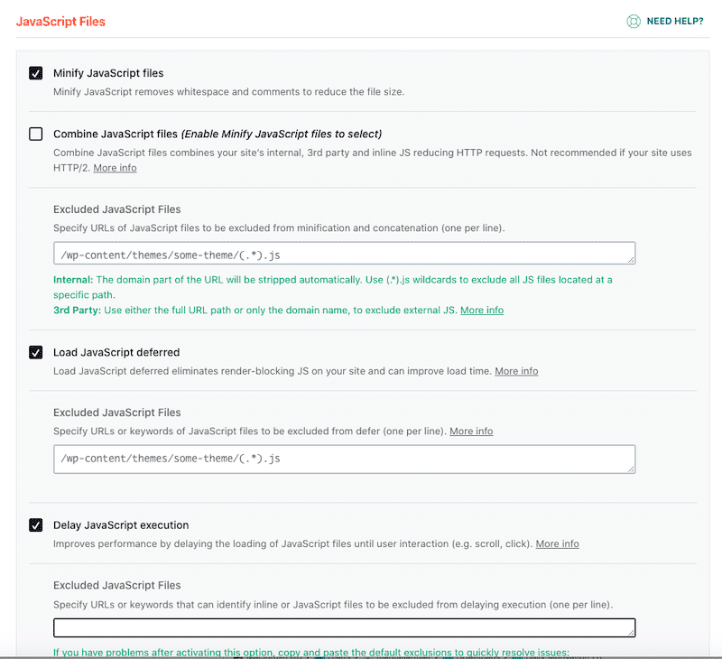Open the NEED HELP? link
Viewport: 722px width, 659px height.
click(x=674, y=21)
